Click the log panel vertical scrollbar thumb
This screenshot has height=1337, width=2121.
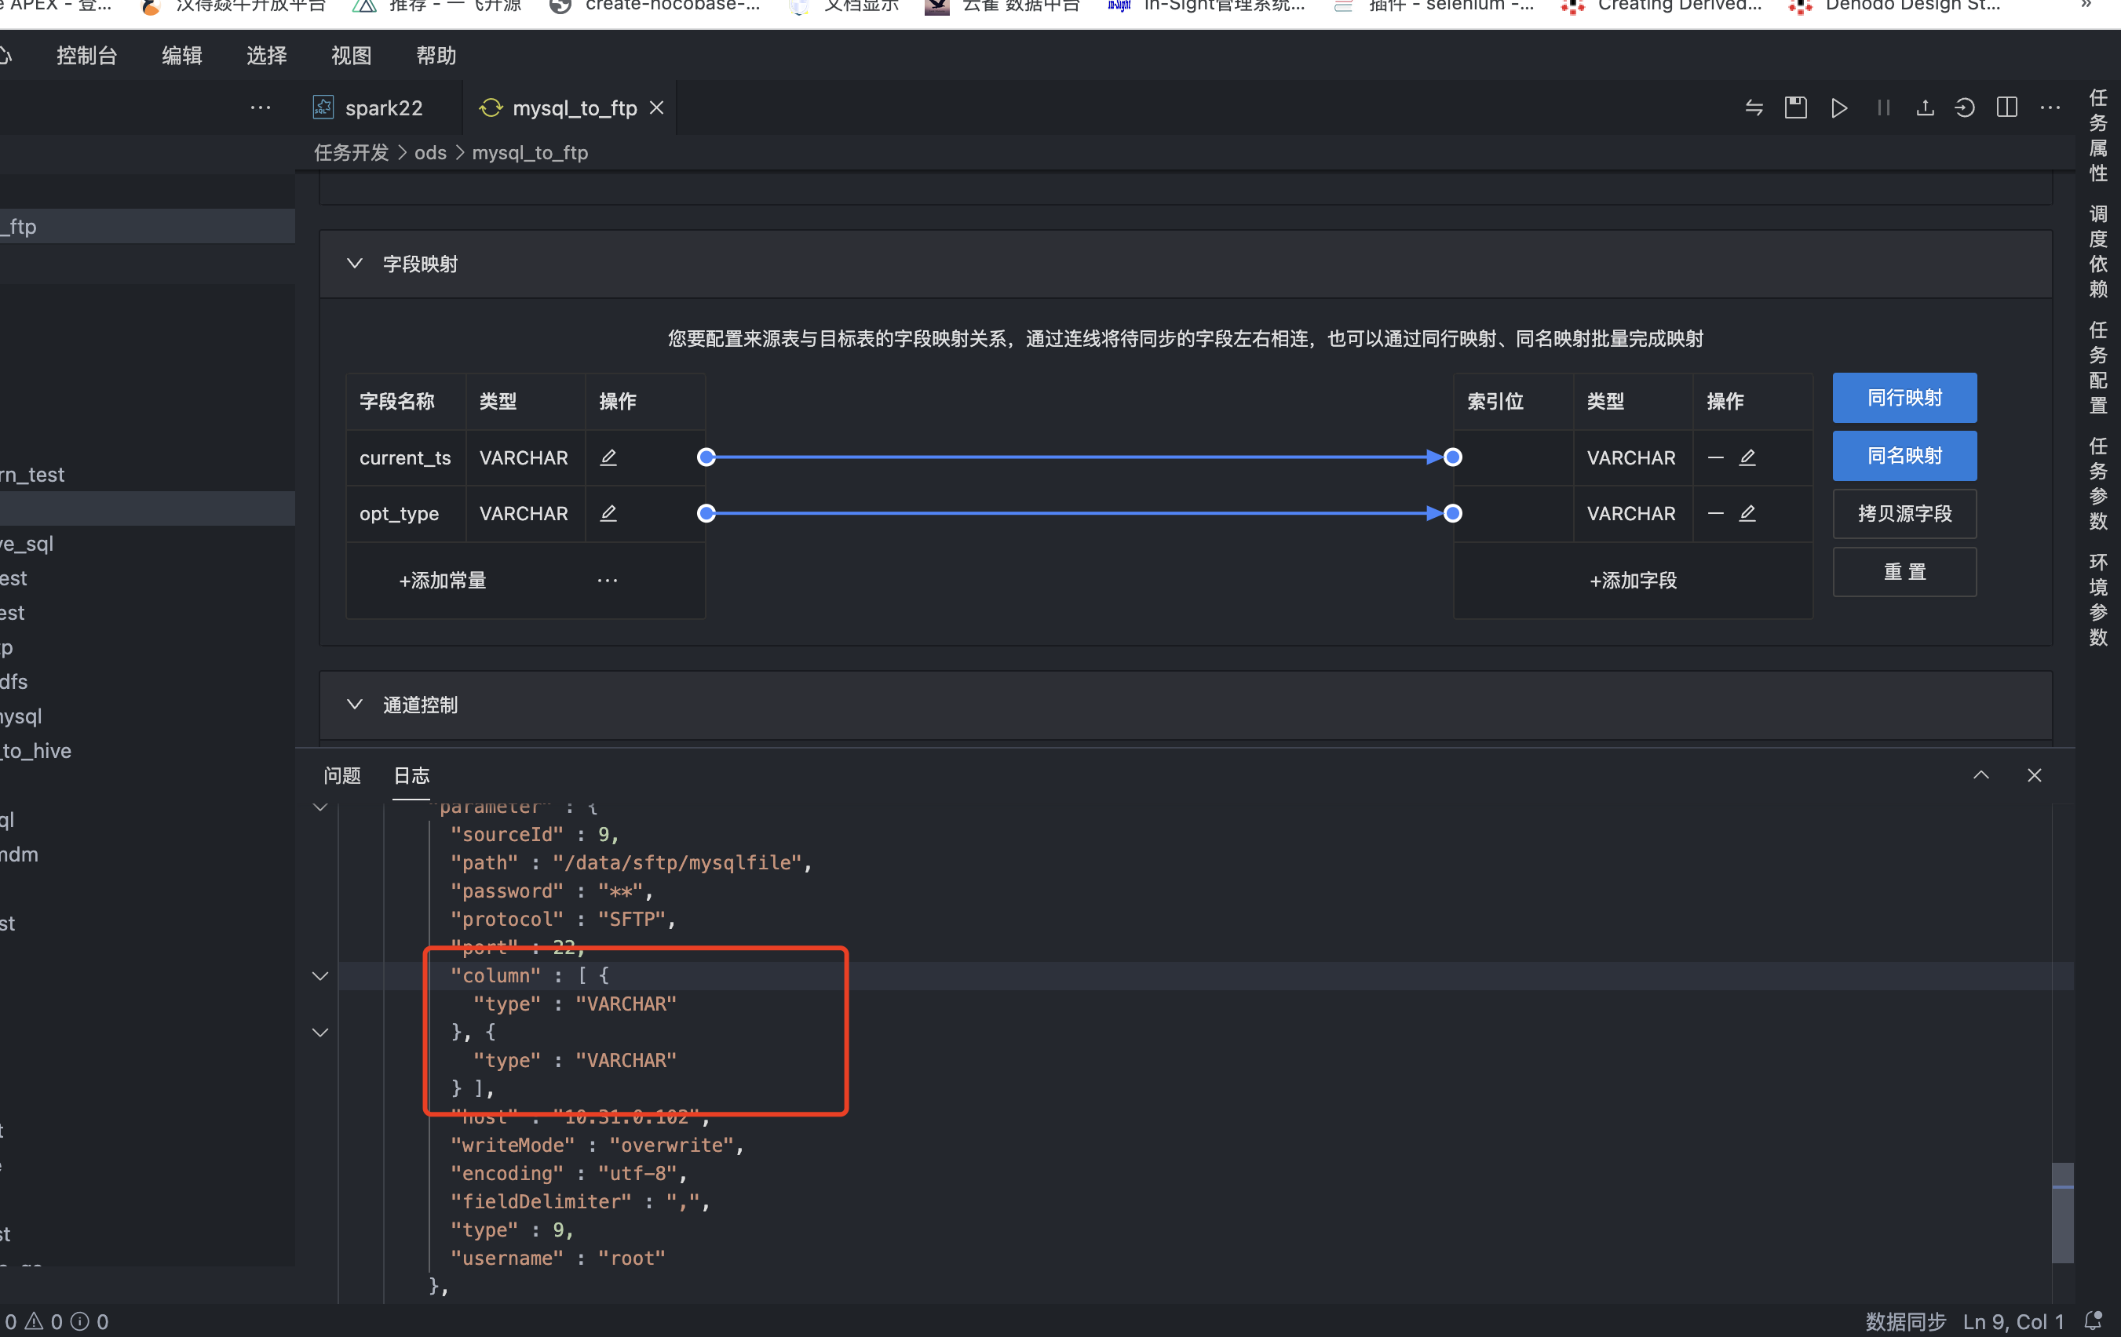pyautogui.click(x=2061, y=1213)
